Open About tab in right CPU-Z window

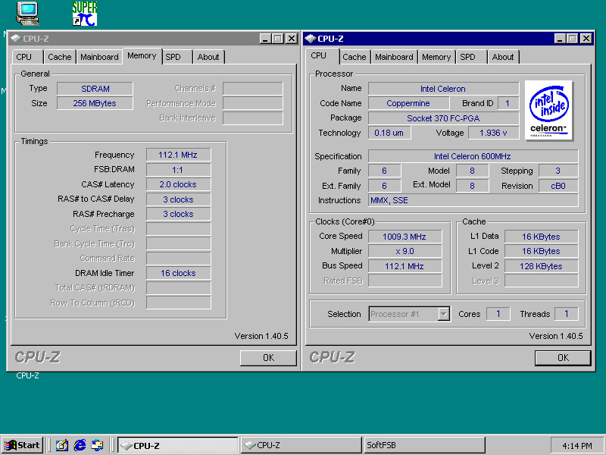503,57
